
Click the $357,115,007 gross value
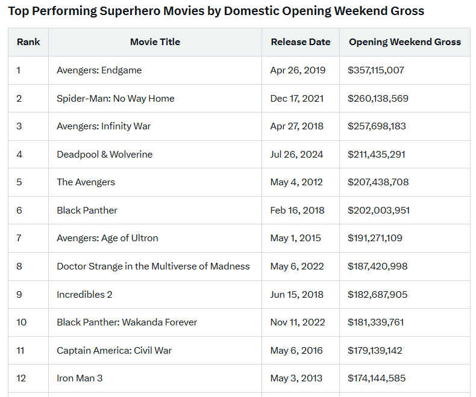click(376, 70)
